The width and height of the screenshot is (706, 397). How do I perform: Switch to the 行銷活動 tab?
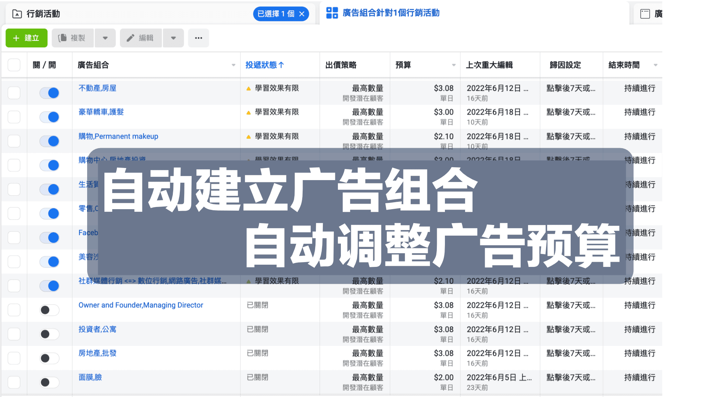(43, 14)
